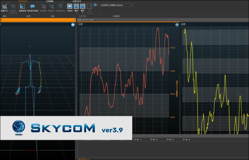
Task: Click the マーカー 4 column header
Action: coord(186,140)
